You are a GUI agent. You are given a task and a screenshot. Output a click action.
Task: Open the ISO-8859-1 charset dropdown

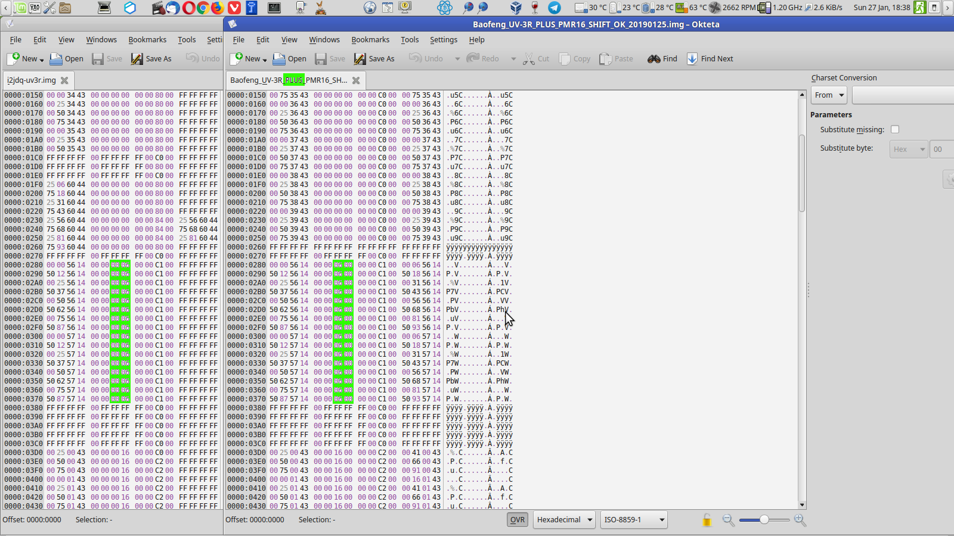click(634, 520)
